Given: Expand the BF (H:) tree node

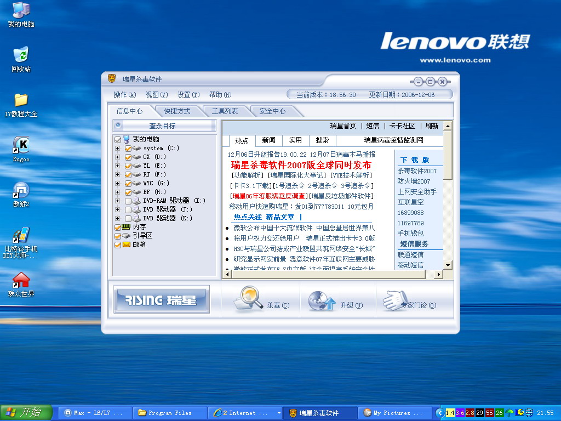Looking at the screenshot, I should coord(117,192).
